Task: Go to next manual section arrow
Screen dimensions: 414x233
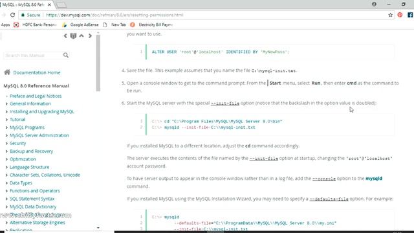Action: point(90,36)
